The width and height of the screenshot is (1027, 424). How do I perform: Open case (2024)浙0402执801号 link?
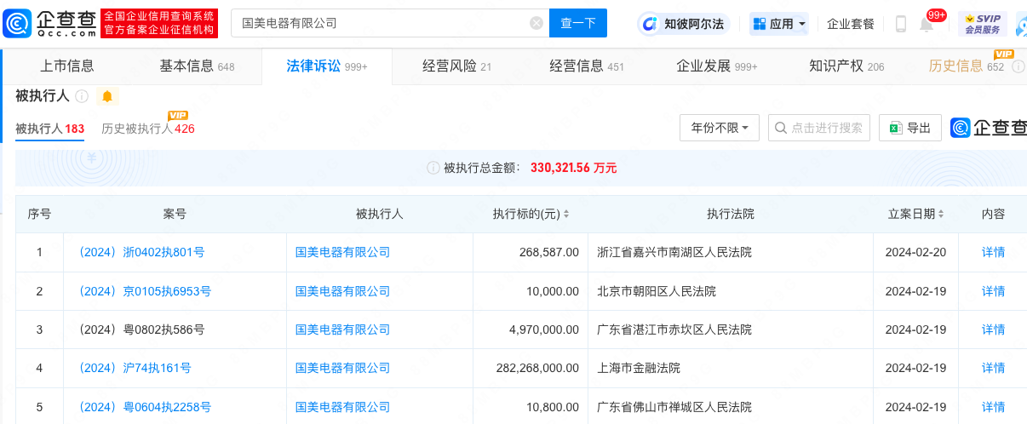[141, 252]
